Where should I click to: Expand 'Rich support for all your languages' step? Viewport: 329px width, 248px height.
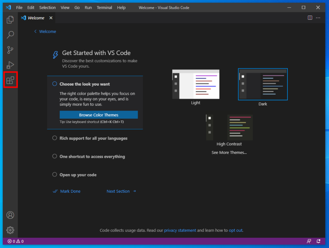click(x=93, y=138)
